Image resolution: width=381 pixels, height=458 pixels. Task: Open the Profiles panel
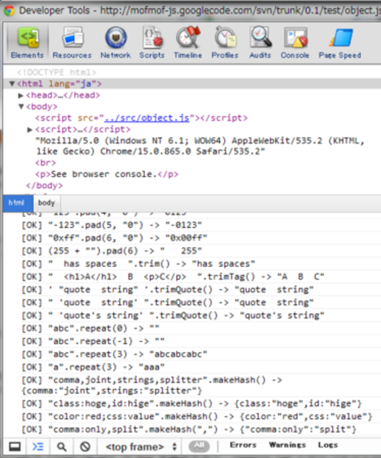225,42
